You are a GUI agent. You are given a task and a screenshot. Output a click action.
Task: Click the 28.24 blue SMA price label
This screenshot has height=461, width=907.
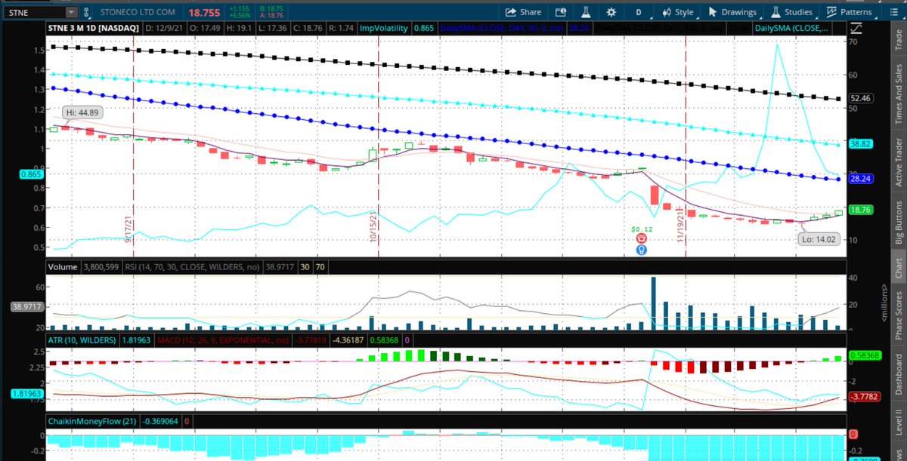tap(861, 179)
